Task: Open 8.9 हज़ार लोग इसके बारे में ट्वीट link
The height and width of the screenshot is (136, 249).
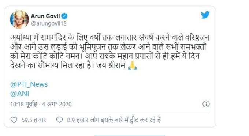Action: pyautogui.click(x=114, y=120)
